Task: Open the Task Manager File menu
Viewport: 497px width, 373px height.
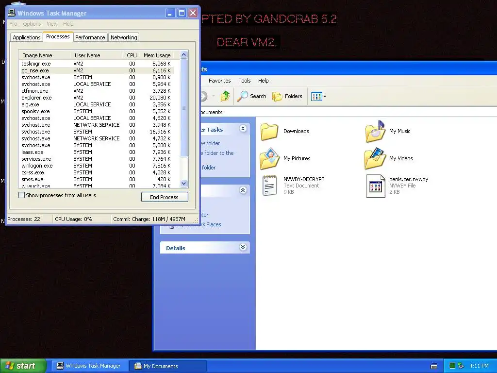Action: click(13, 24)
